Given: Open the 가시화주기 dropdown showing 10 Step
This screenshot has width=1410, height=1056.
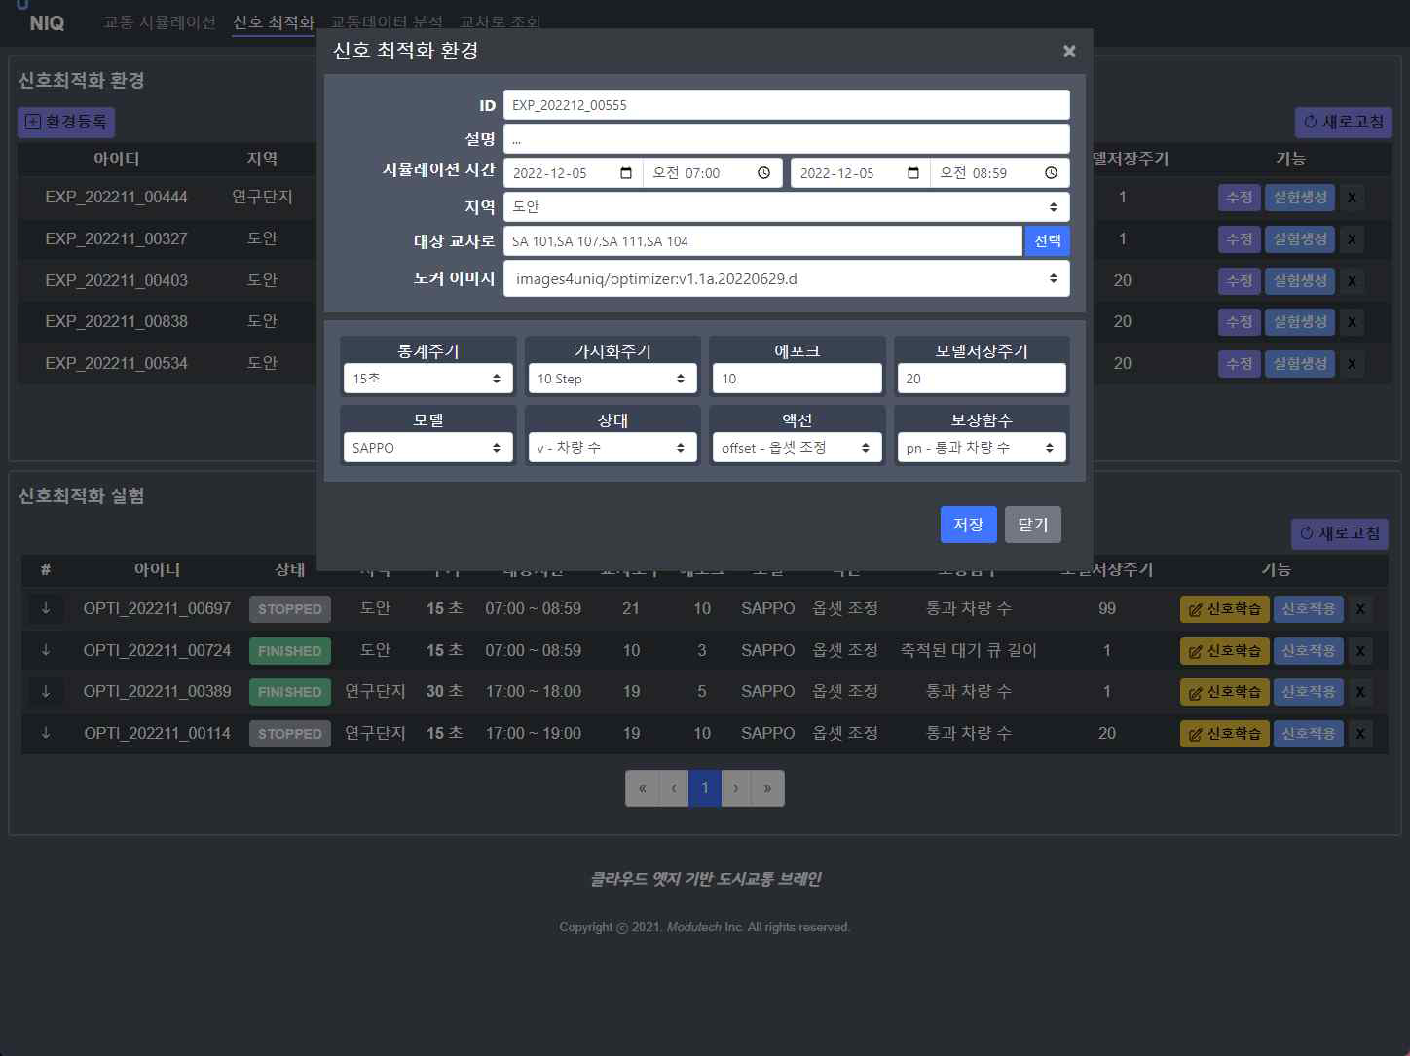Looking at the screenshot, I should [x=612, y=379].
